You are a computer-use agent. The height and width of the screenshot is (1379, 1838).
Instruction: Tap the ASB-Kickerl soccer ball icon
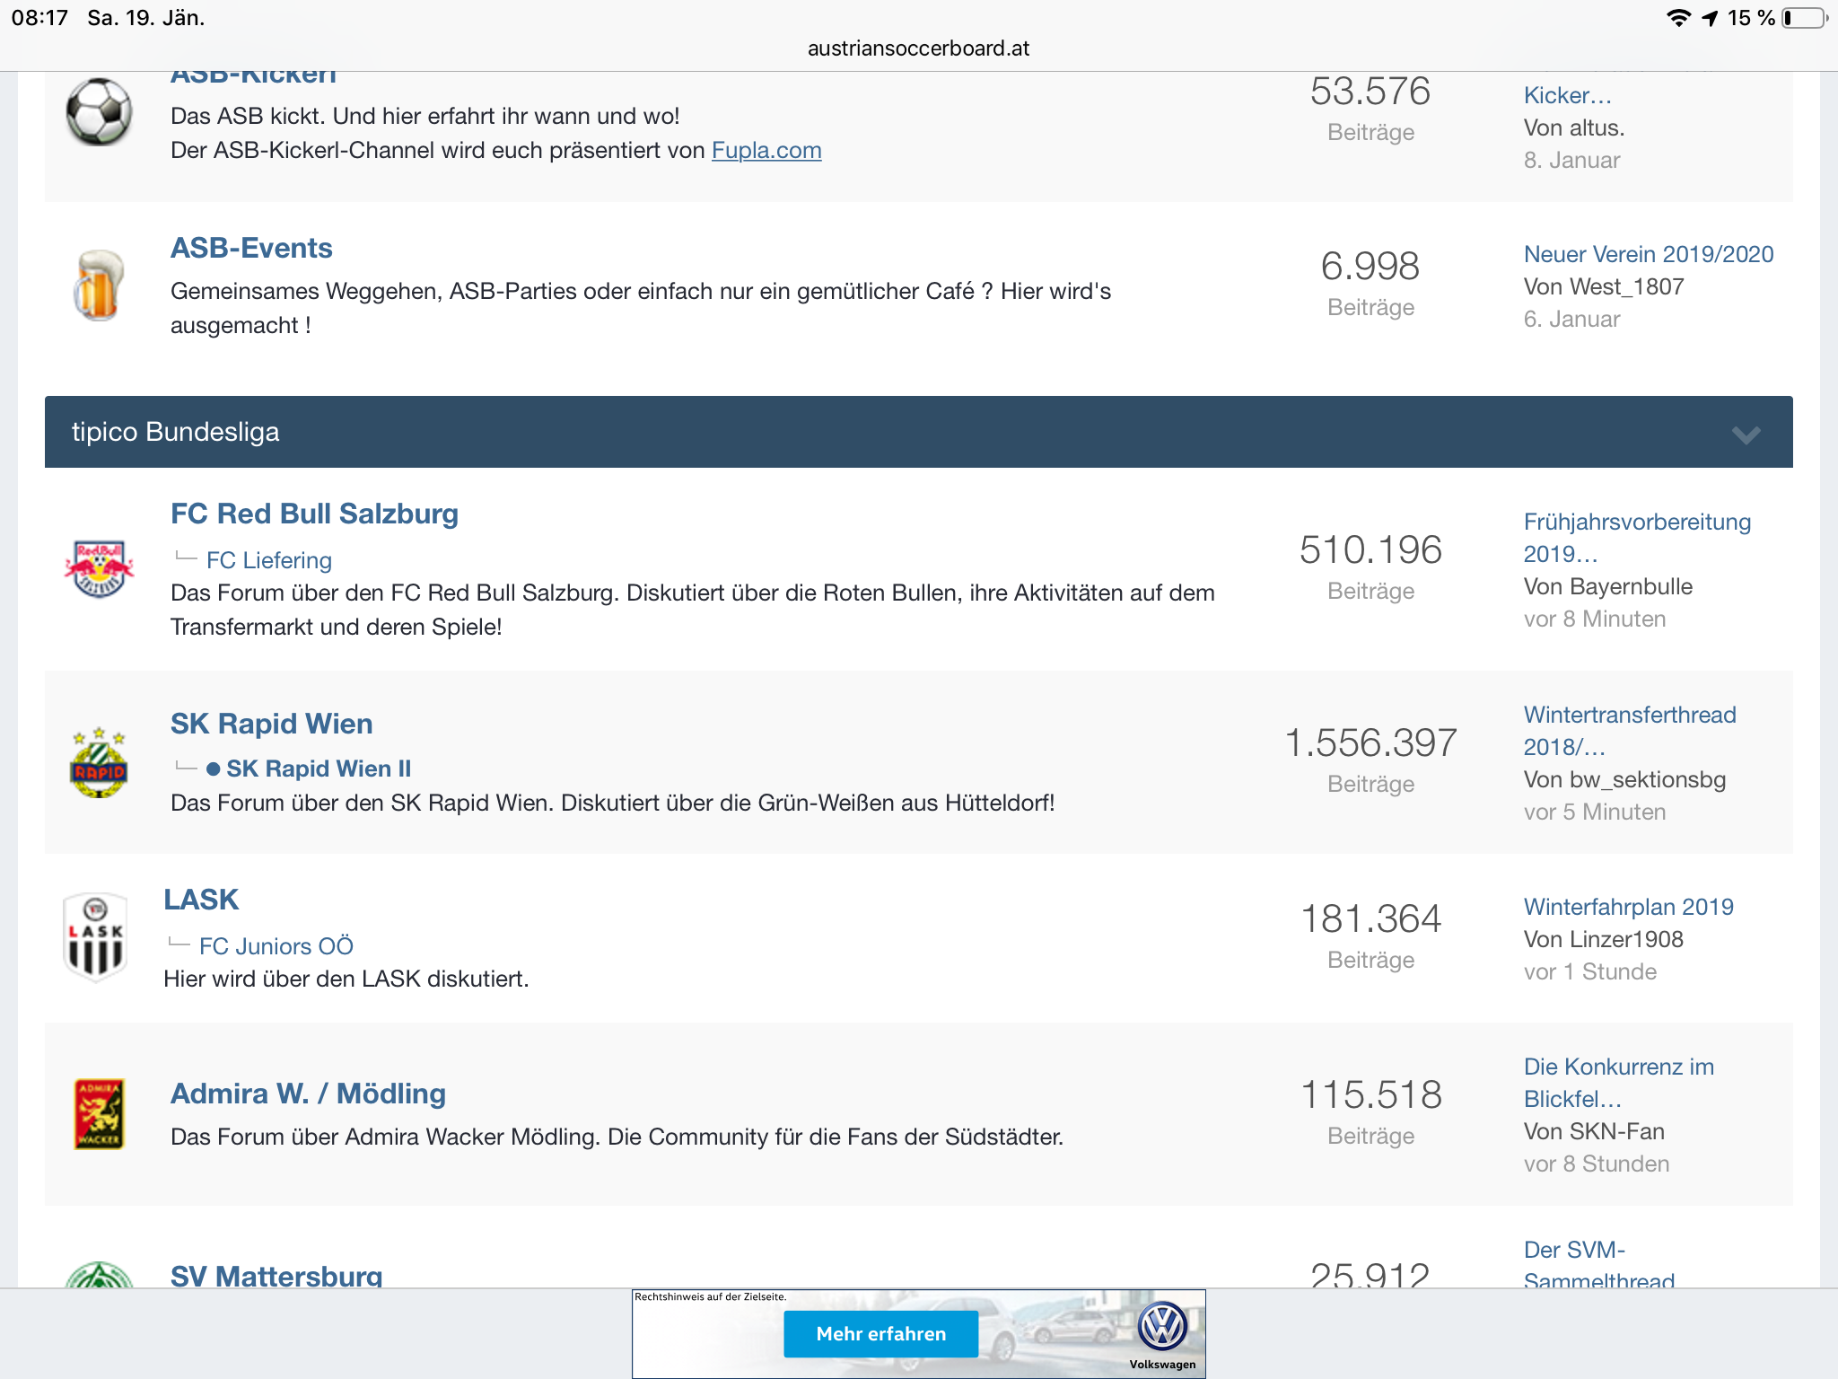(x=99, y=112)
